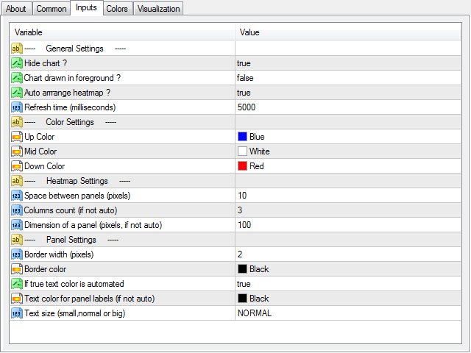Select the Heatmap Settings header text

(x=77, y=181)
